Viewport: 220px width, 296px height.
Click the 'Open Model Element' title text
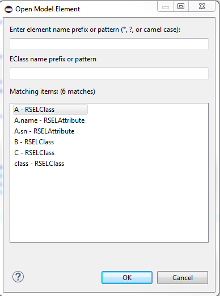point(48,9)
